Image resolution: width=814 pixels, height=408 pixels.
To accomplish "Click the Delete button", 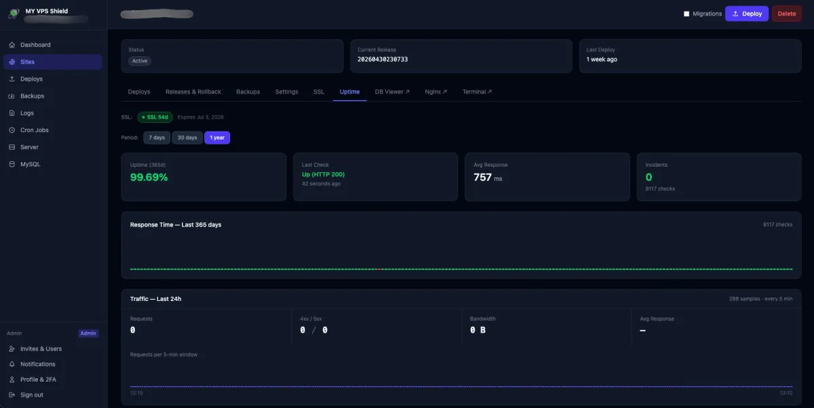I will [787, 14].
